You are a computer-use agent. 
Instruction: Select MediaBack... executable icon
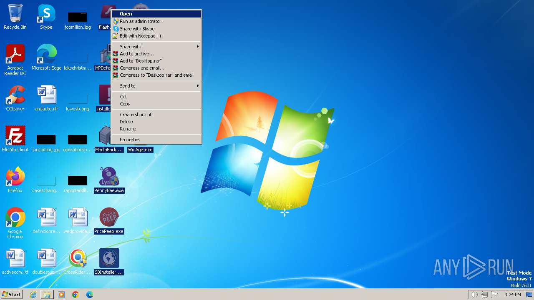coord(106,139)
